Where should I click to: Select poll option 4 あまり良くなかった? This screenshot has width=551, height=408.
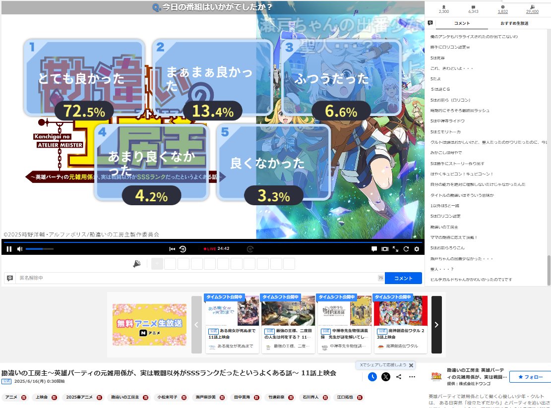(x=151, y=163)
